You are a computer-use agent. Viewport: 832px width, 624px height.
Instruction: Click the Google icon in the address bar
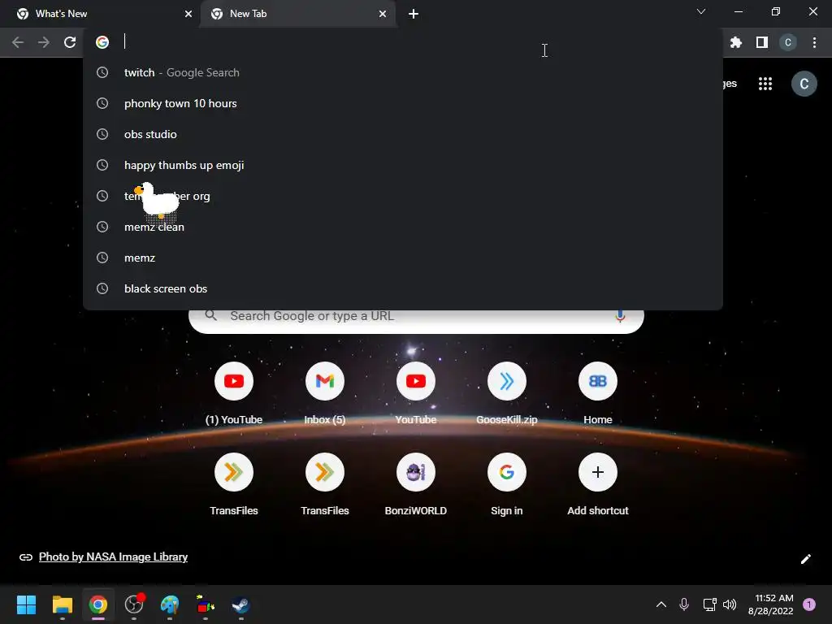click(x=102, y=42)
